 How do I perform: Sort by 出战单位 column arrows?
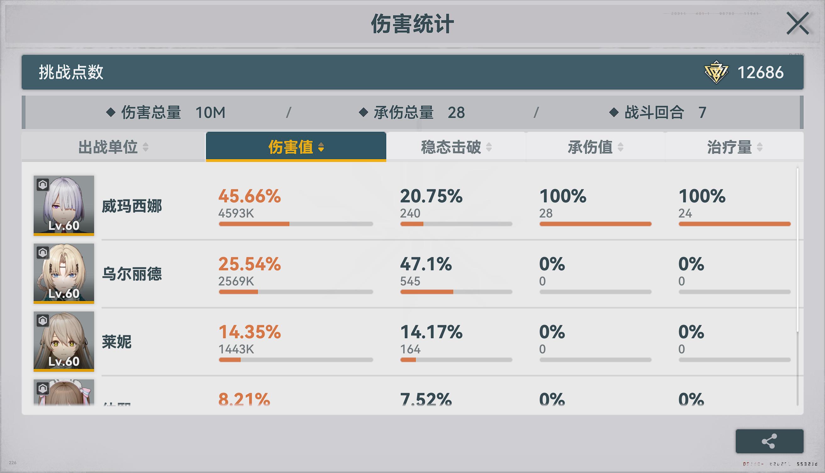pos(146,147)
